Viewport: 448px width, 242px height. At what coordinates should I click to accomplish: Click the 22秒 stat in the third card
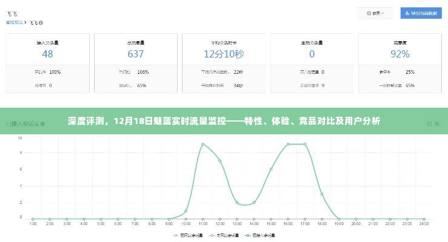tap(238, 72)
